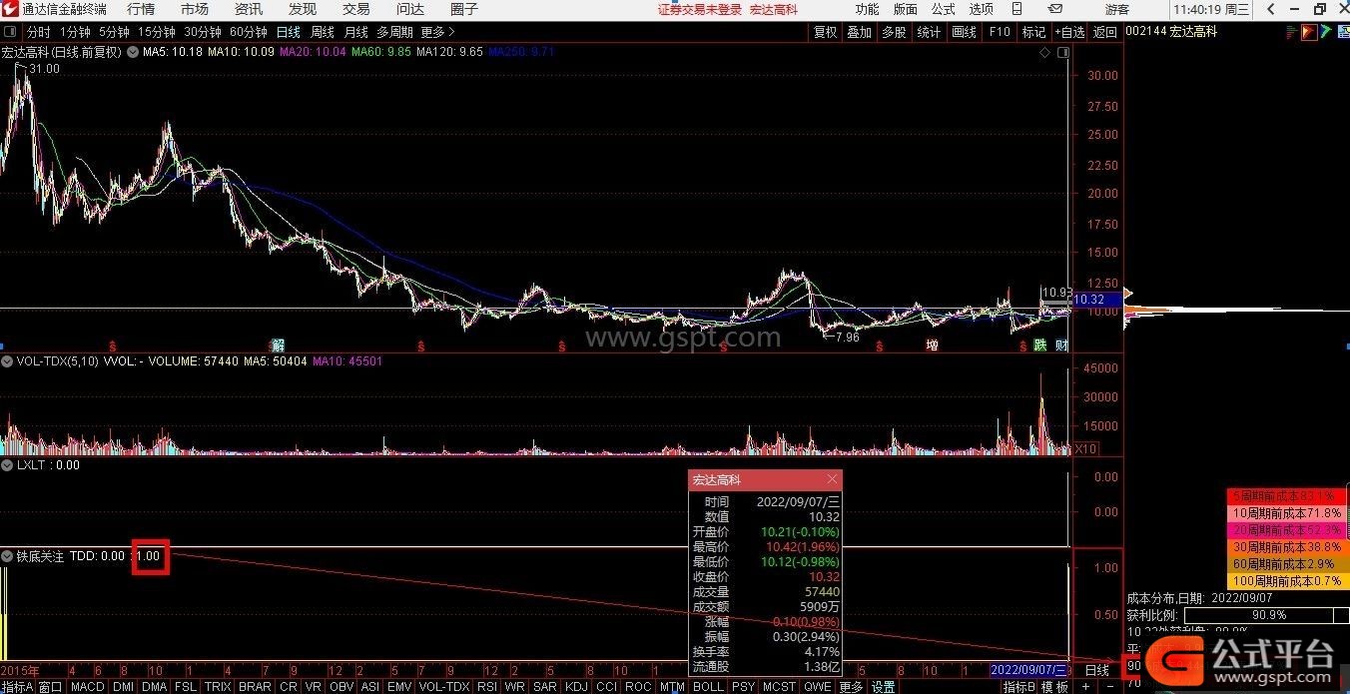1350x694 pixels.
Task: Open the 选项 menu
Action: click(981, 9)
